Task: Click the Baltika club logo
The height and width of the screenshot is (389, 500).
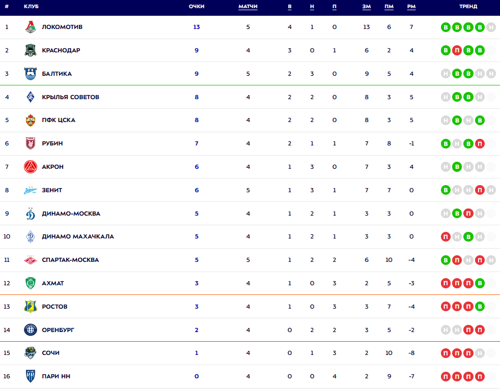Action: click(x=31, y=74)
